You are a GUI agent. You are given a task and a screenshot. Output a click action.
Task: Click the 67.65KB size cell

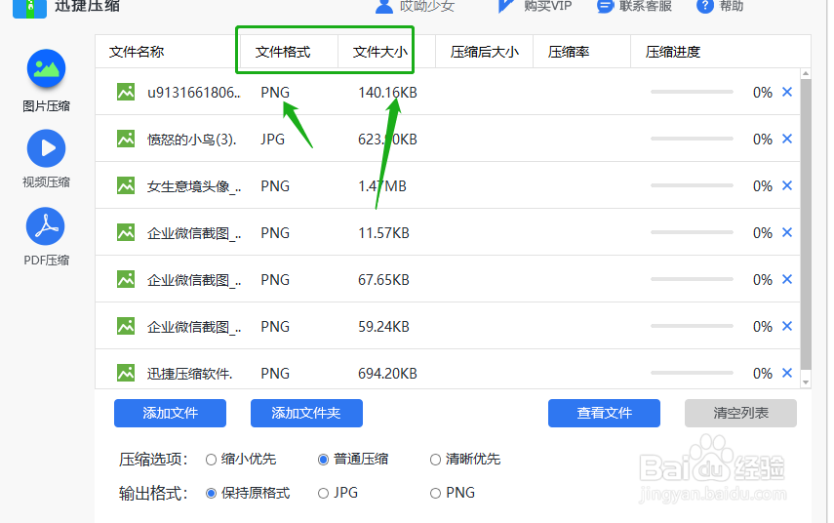pos(383,280)
